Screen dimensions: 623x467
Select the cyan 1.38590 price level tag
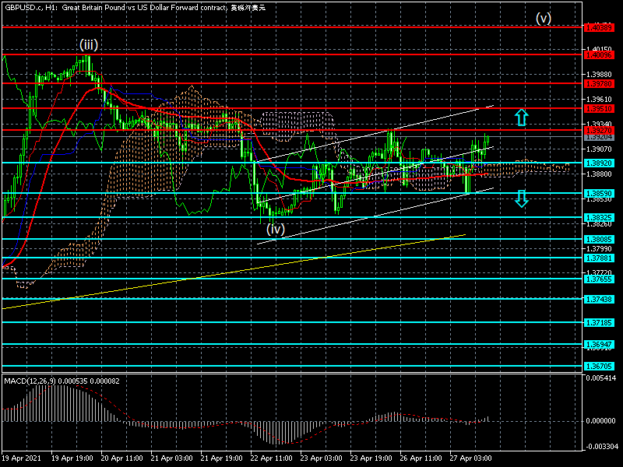tap(599, 193)
